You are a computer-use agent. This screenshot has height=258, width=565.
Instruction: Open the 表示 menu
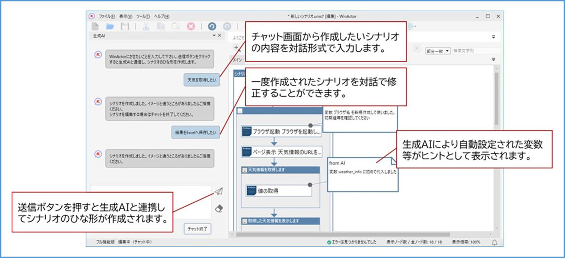click(126, 16)
